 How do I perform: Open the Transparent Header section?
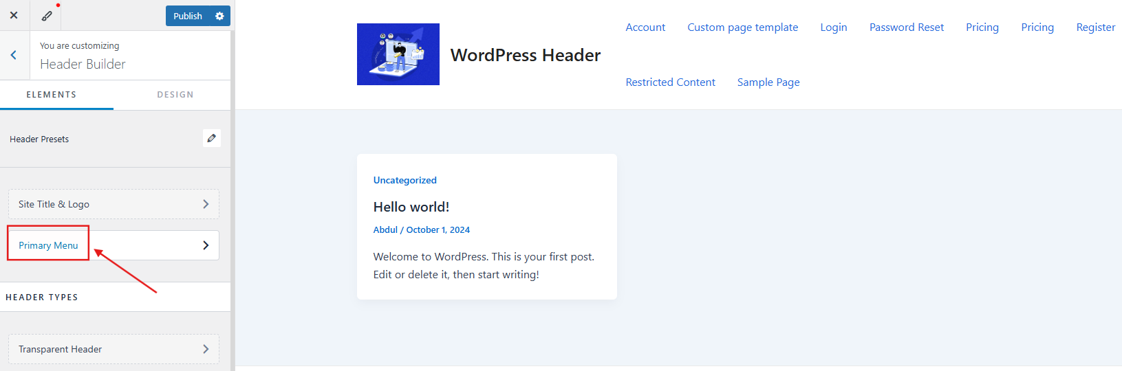(114, 349)
